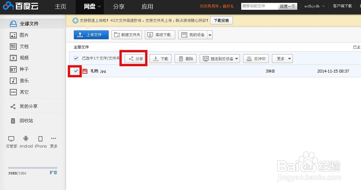This screenshot has height=190, width=361.
Task: Open the 网盘 tab
Action: pos(90,7)
